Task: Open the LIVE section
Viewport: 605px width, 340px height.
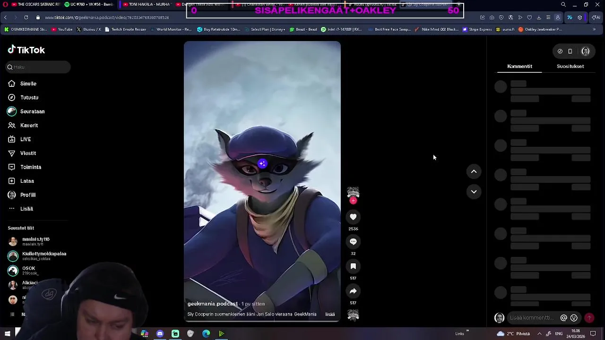Action: (19, 139)
